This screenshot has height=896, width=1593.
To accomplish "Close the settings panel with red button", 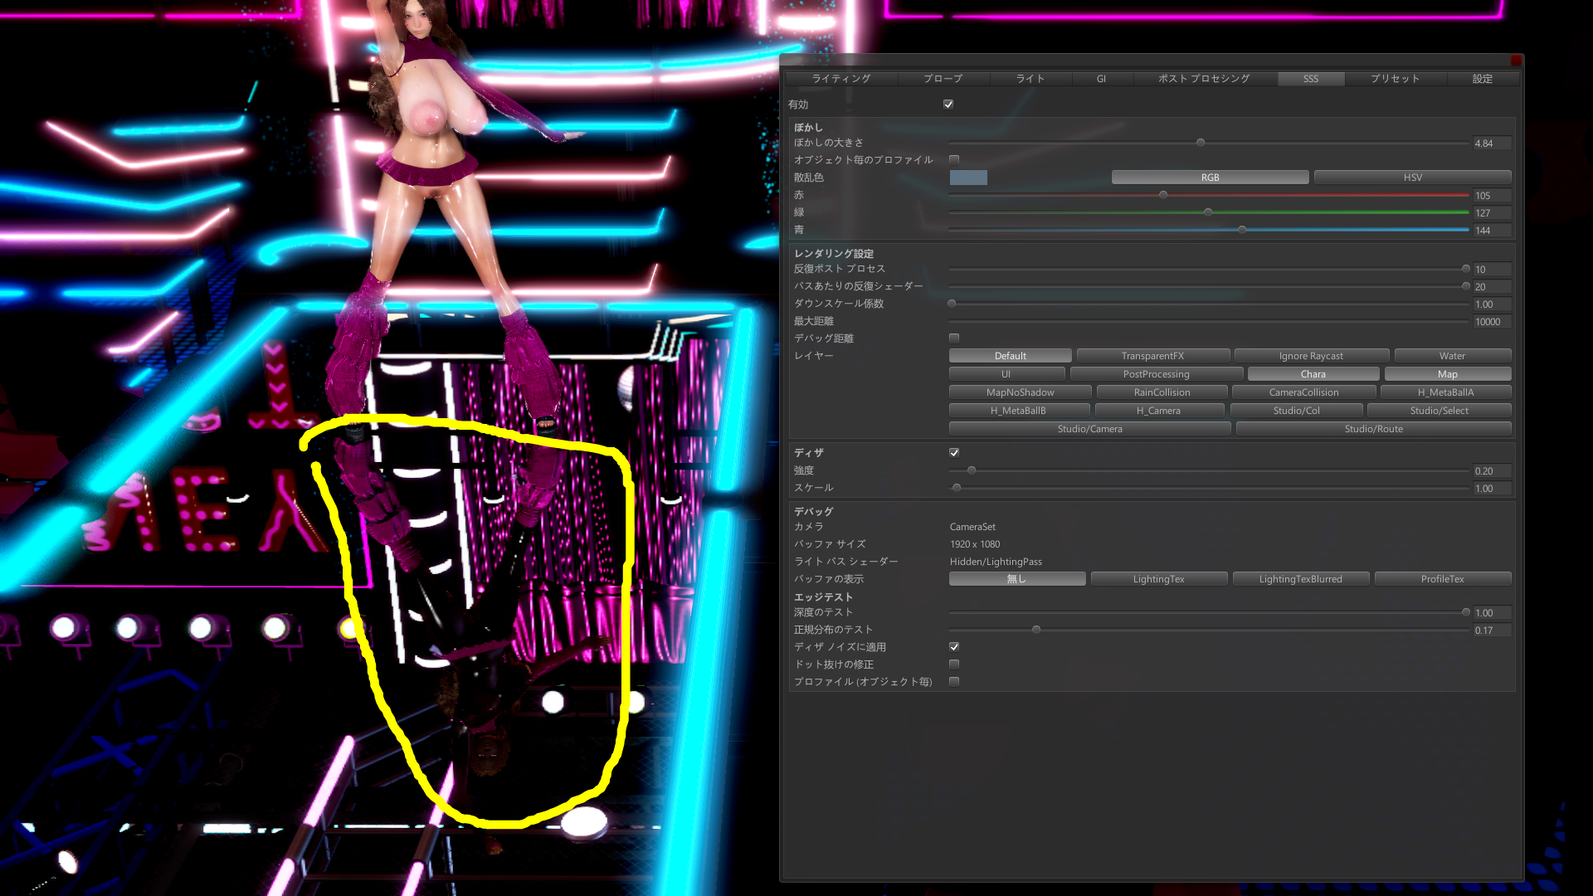I will point(1516,61).
